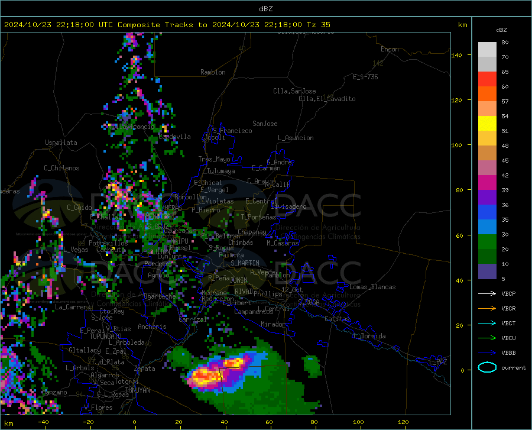Click the RIVAD place label
532x430 pixels.
244,292
